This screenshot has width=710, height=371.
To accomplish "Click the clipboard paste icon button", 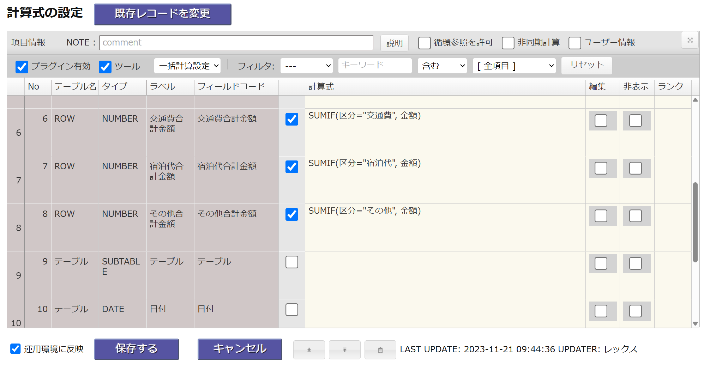I will [x=380, y=350].
